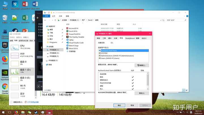
Task: Click David in the breadcrumb path
Action: [x=90, y=20]
